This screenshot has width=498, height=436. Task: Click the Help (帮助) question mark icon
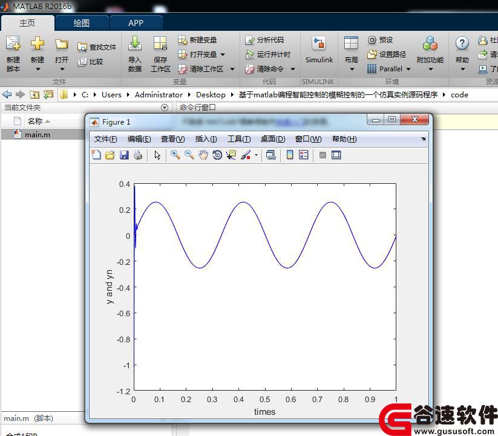point(462,43)
